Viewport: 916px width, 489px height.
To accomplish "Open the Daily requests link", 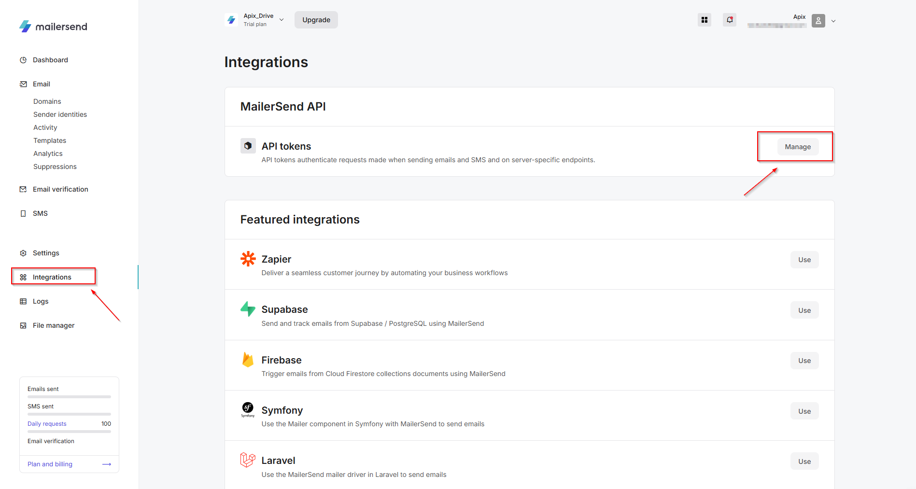I will tap(47, 424).
